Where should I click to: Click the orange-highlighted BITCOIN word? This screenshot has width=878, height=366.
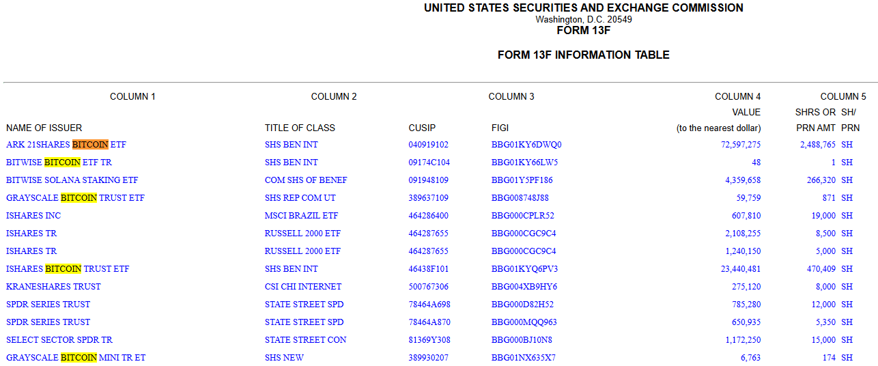pos(90,145)
